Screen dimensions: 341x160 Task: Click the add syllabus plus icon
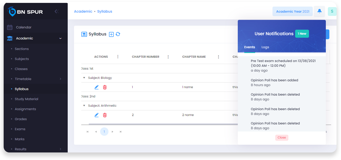111,34
